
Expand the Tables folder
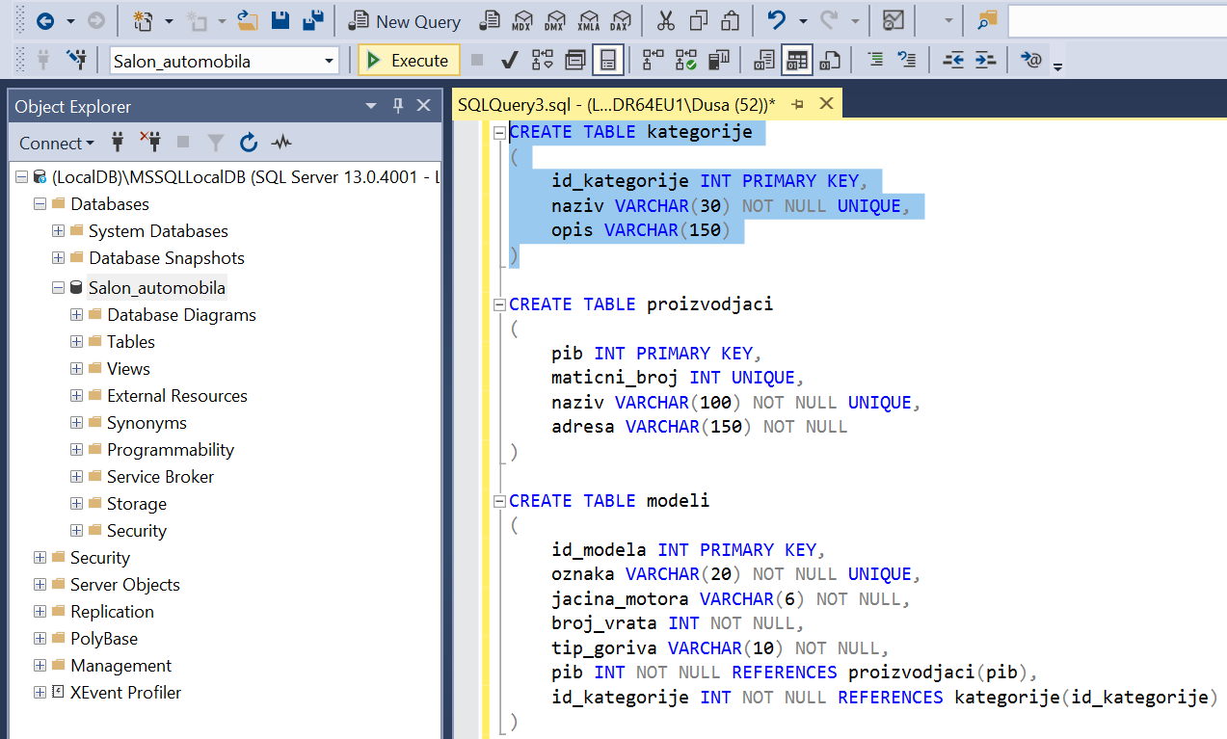point(76,342)
